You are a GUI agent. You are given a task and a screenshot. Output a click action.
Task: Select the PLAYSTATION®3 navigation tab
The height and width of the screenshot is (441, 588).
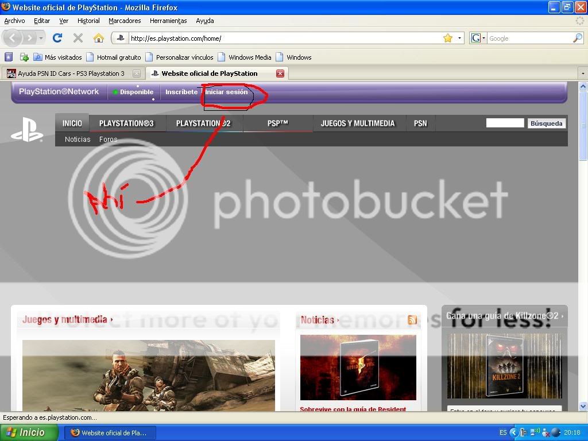(x=126, y=123)
